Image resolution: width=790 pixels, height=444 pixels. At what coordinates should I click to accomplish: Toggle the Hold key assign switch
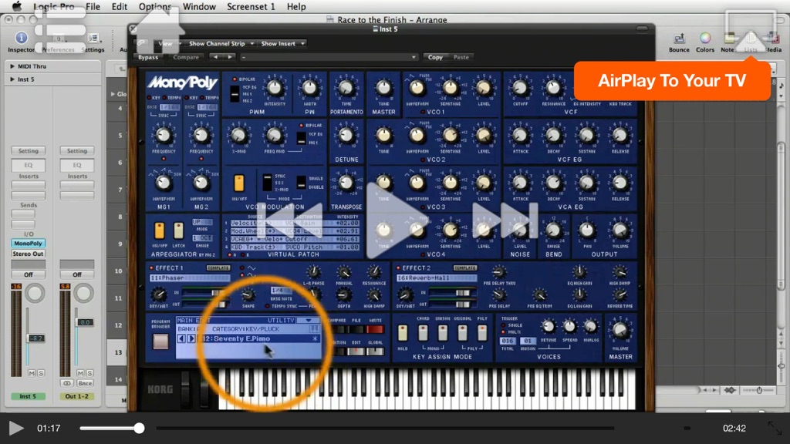click(403, 333)
